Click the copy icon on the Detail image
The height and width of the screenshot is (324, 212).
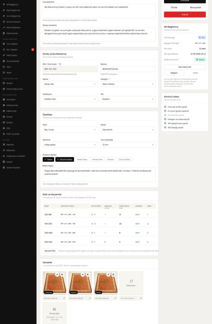[x=114, y=275]
